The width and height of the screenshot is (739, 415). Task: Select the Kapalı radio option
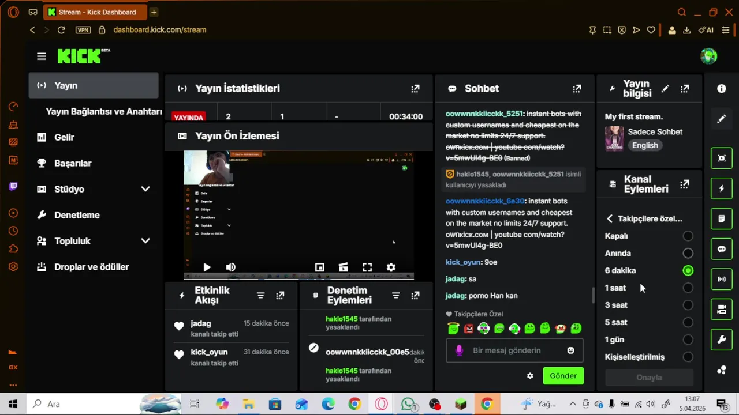pos(688,236)
